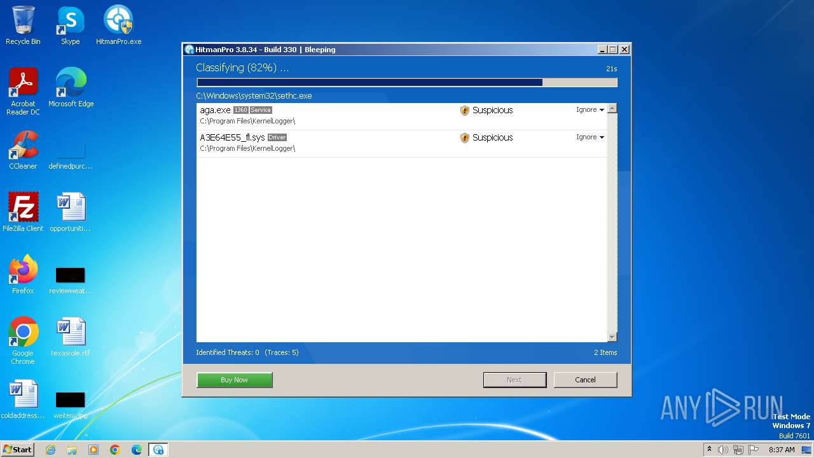Click the Service tag on aga.exe

tap(261, 110)
